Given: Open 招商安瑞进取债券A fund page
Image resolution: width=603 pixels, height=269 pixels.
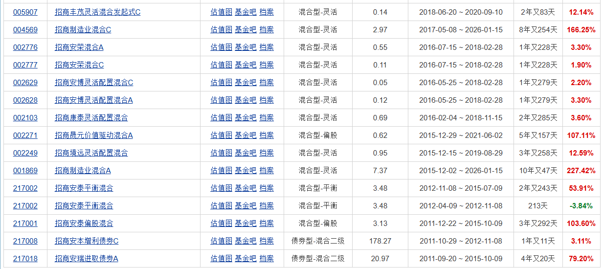Looking at the screenshot, I should click(x=87, y=259).
